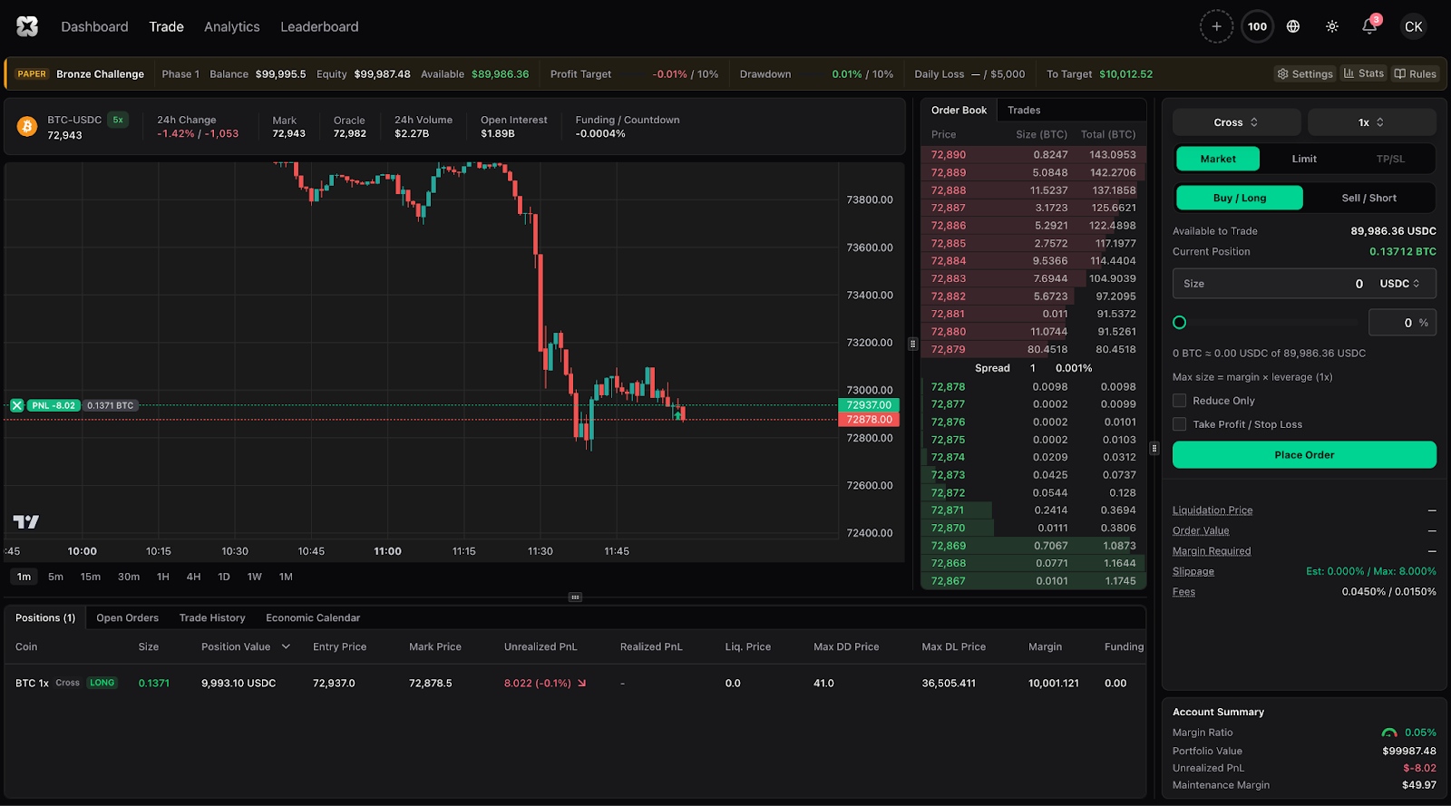Enable the Reduce Only checkbox
Viewport: 1451px width, 806px height.
[x=1179, y=401]
